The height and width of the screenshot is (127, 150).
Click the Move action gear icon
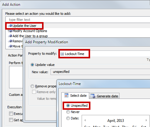coord(10,46)
